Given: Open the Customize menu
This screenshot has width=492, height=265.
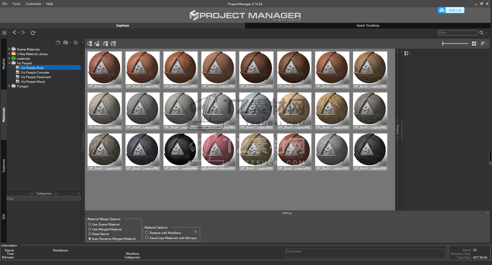Looking at the screenshot, I should pyautogui.click(x=33, y=4).
